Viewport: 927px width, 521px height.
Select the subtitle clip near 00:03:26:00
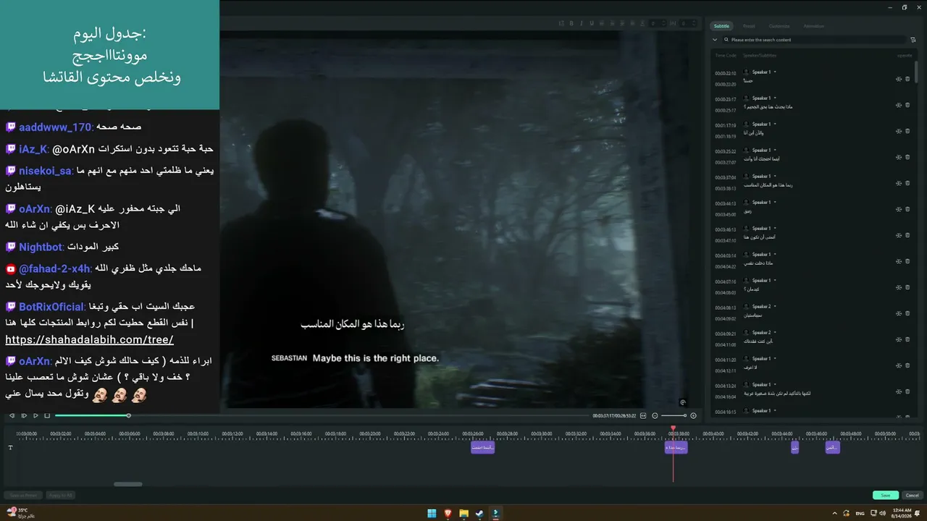[482, 447]
